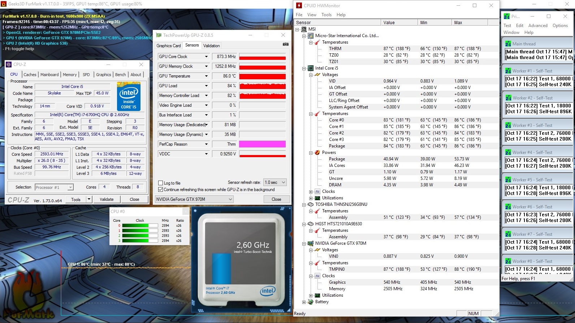Switch to the CPU-Z Mainboard tab
Screen dimensions: 575x323
click(49, 75)
